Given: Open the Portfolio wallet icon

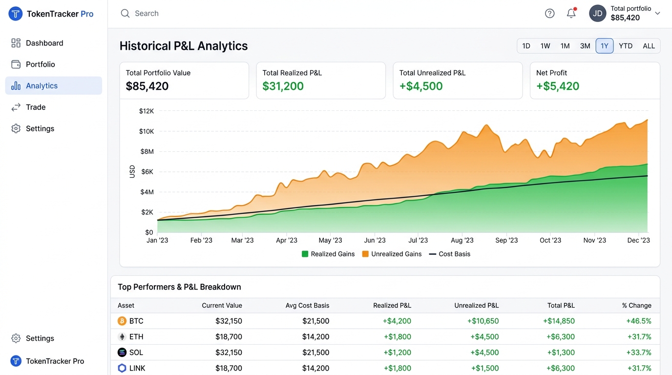Looking at the screenshot, I should tap(16, 64).
